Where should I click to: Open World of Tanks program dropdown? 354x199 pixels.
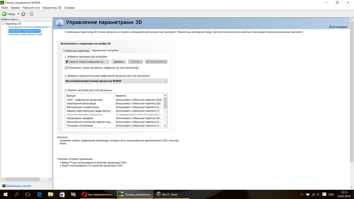(x=87, y=62)
